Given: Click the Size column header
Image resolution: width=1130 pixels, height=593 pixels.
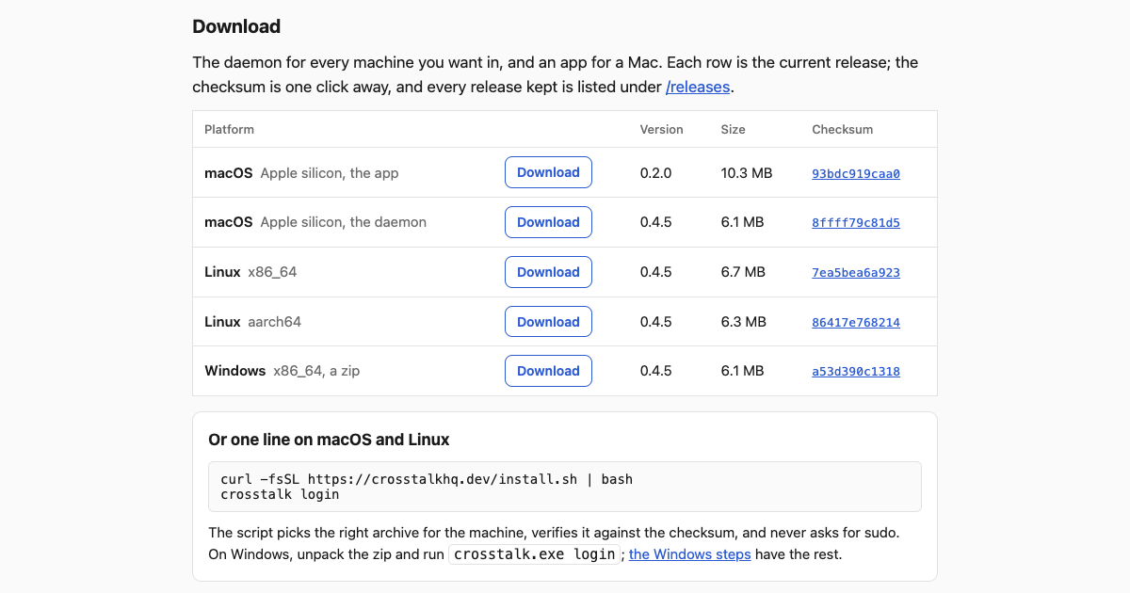Looking at the screenshot, I should coord(734,129).
